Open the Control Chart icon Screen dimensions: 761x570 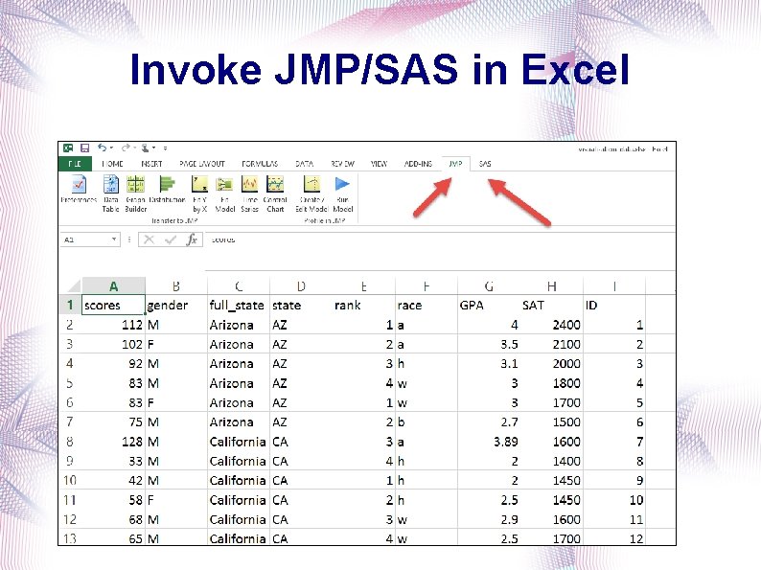[x=275, y=194]
